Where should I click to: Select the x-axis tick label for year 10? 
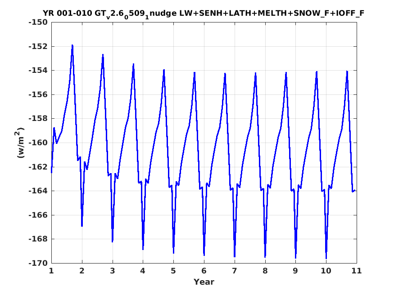click(326, 271)
